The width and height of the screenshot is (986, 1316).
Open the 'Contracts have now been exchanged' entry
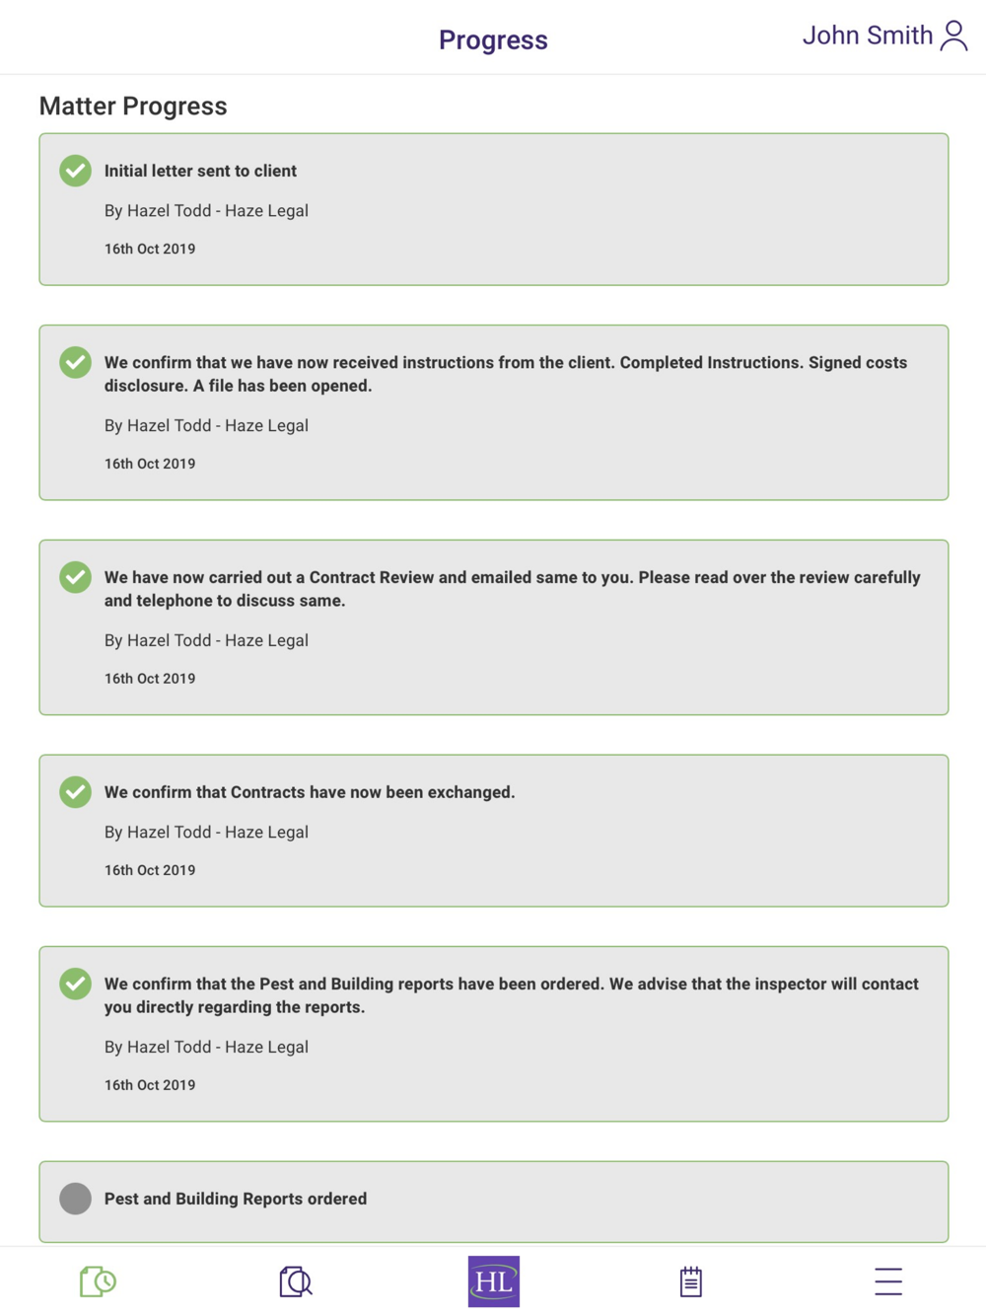tap(310, 792)
